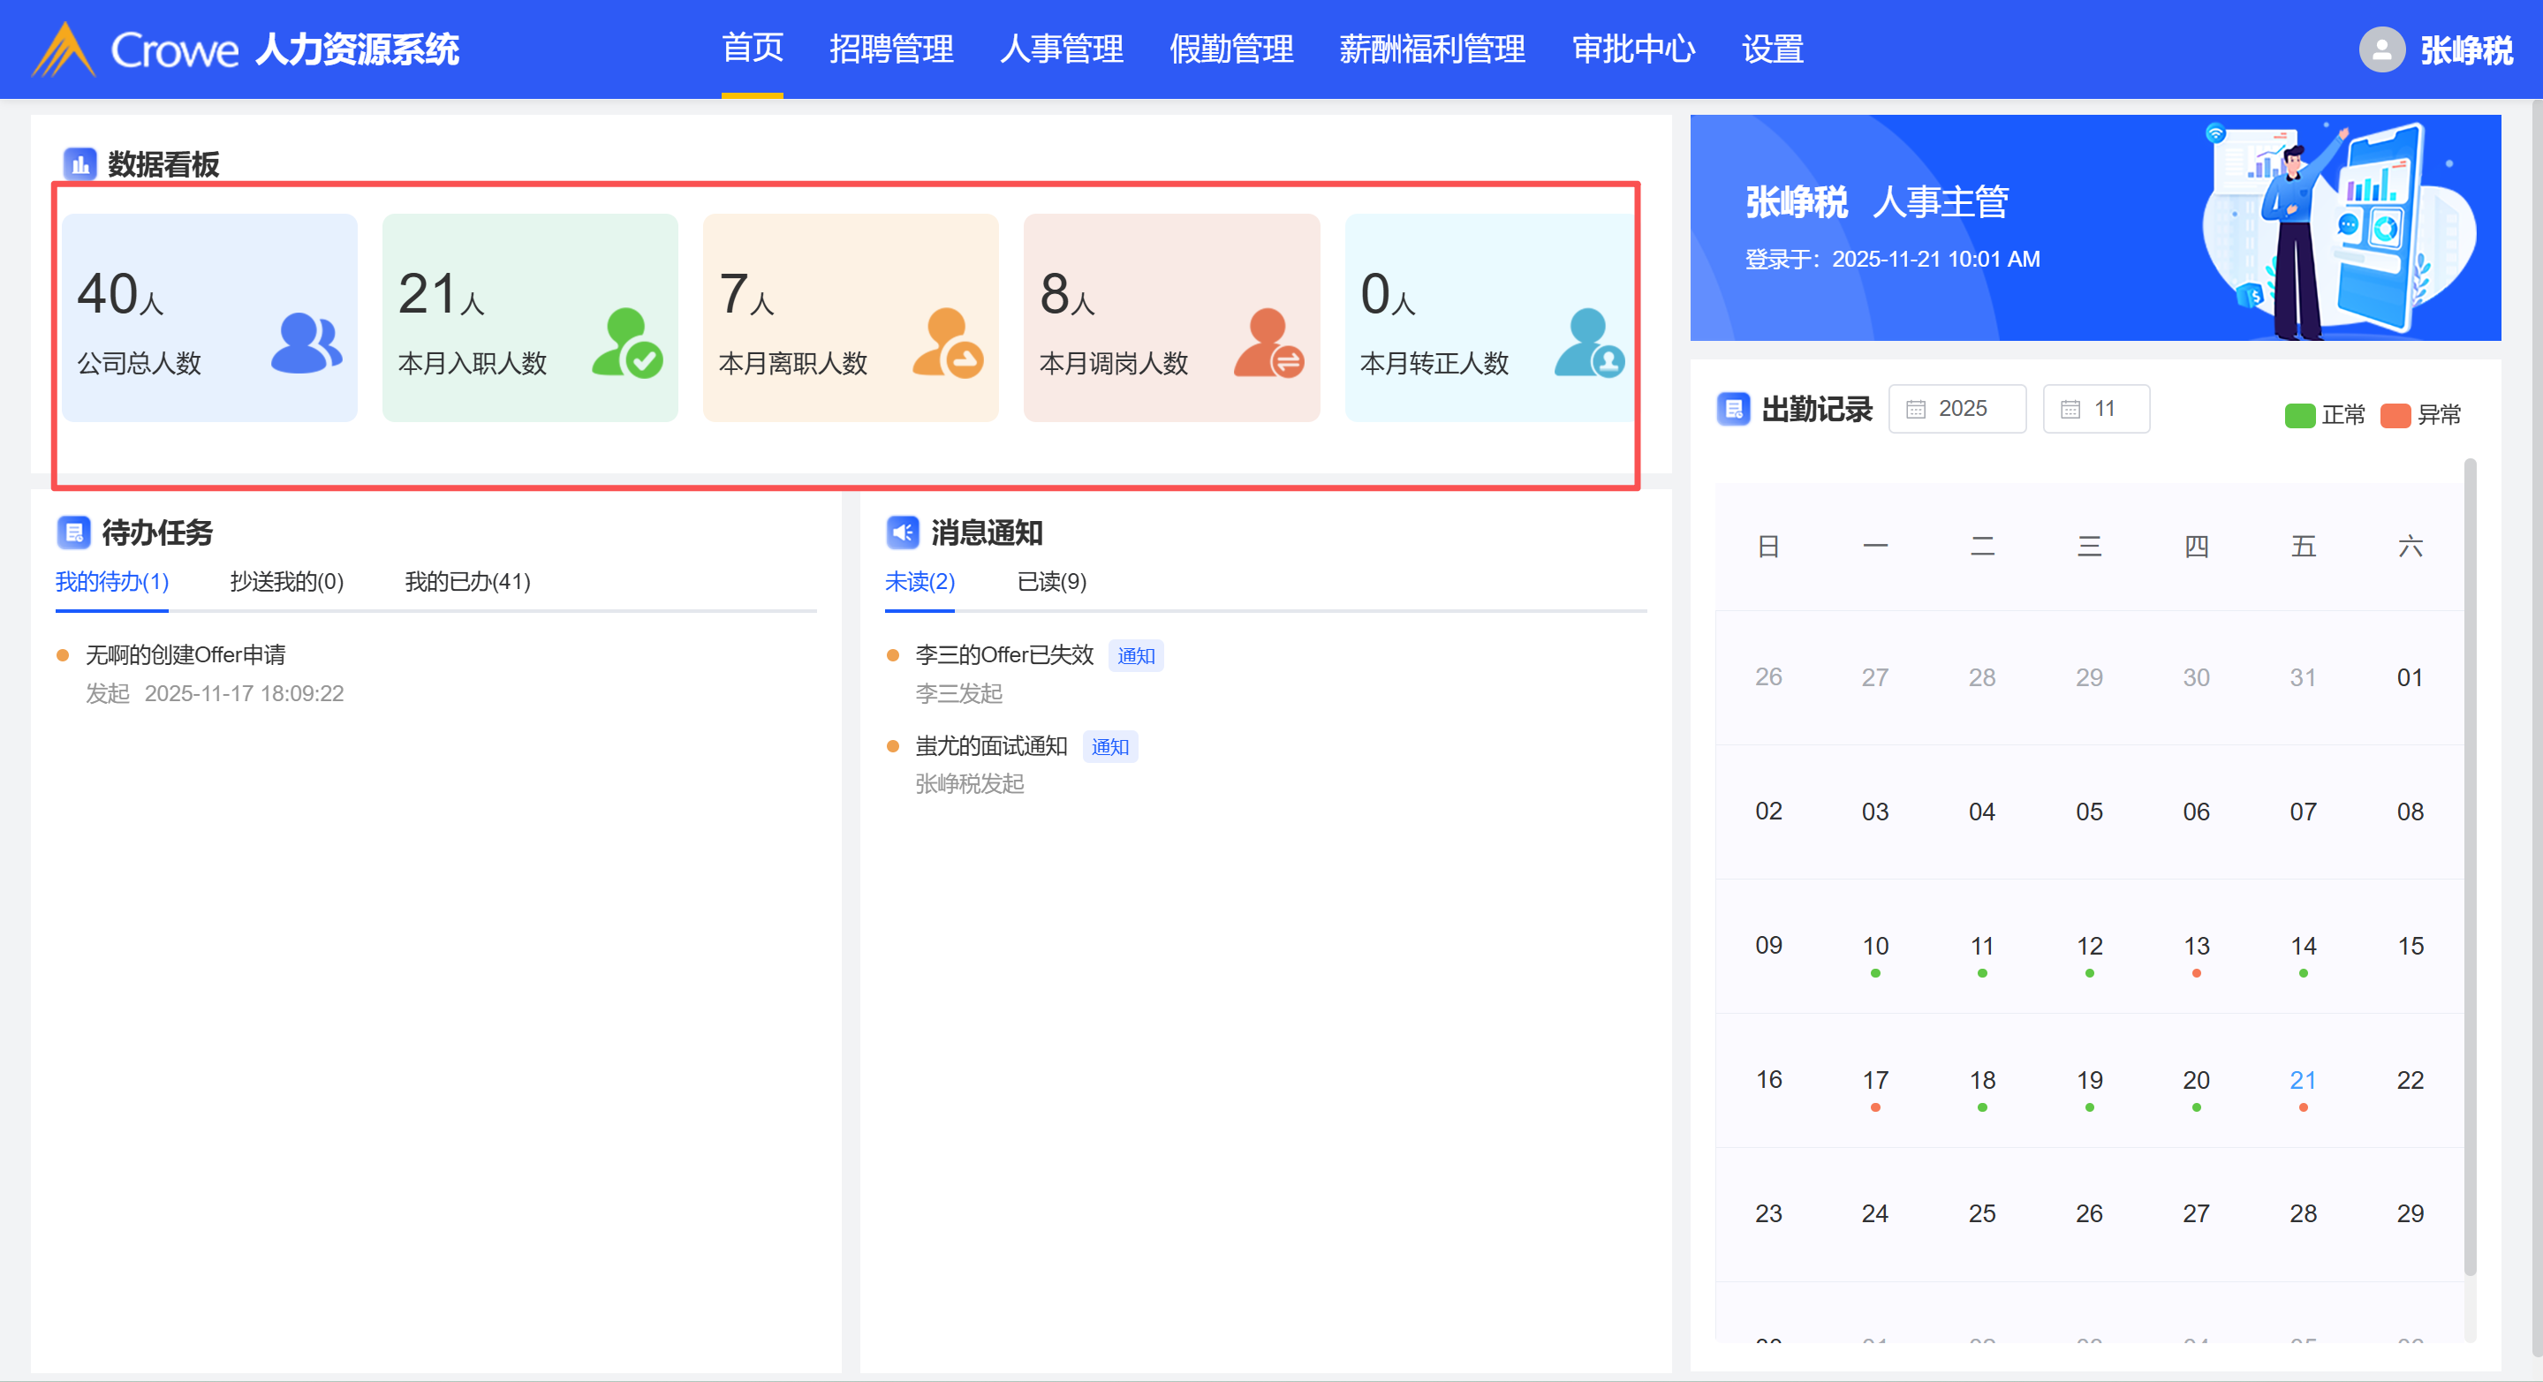
Task: Open the 无啊的创建Offer申请 task
Action: pyautogui.click(x=185, y=654)
